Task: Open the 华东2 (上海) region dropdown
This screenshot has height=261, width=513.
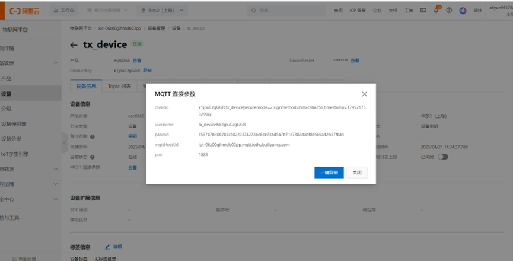Action: click(x=163, y=11)
